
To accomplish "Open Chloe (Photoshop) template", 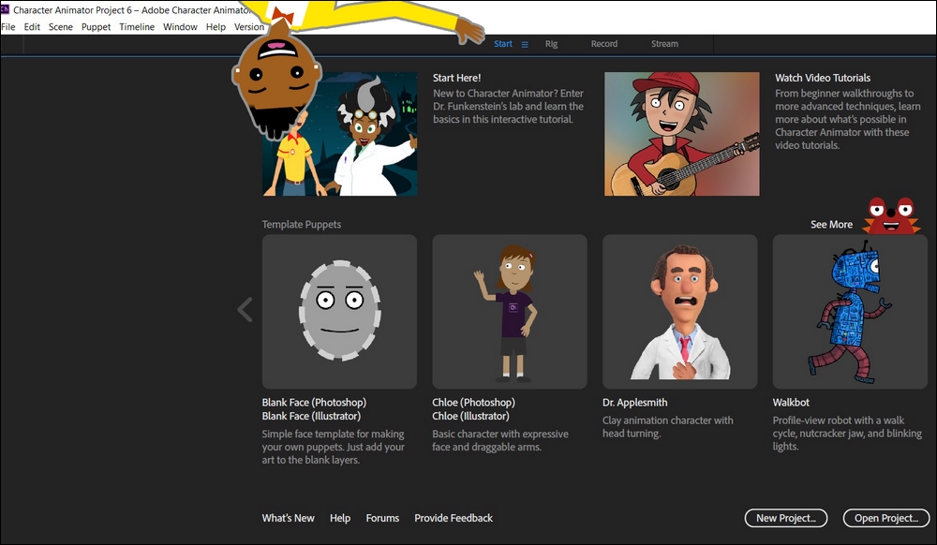I will tap(473, 403).
